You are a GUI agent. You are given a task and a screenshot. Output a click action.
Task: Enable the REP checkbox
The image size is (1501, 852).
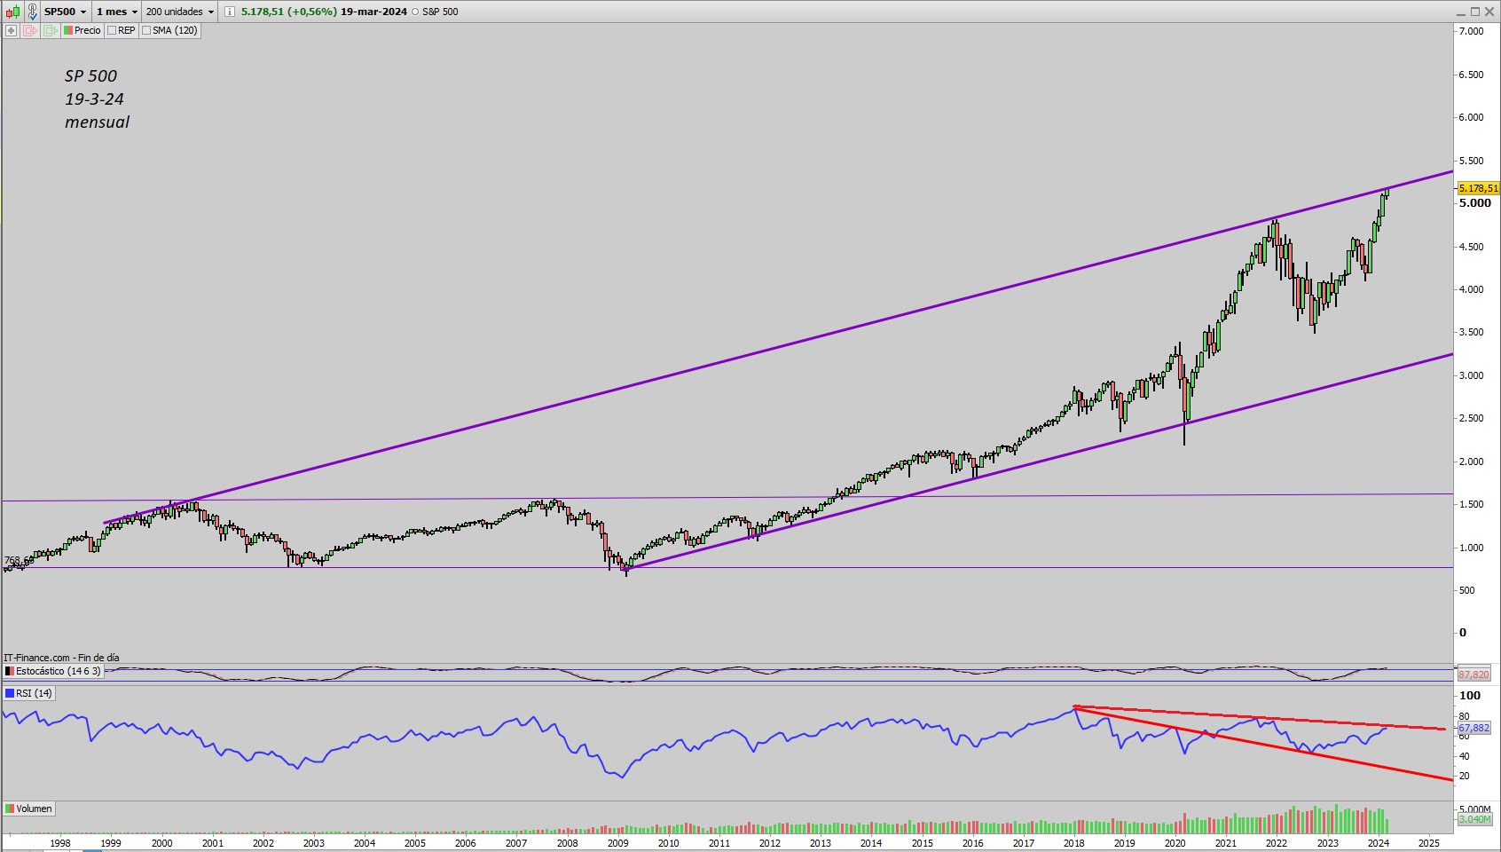click(x=112, y=30)
